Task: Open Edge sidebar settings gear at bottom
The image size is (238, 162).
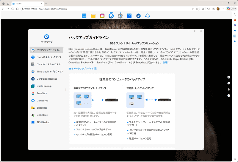Action: click(235, 159)
